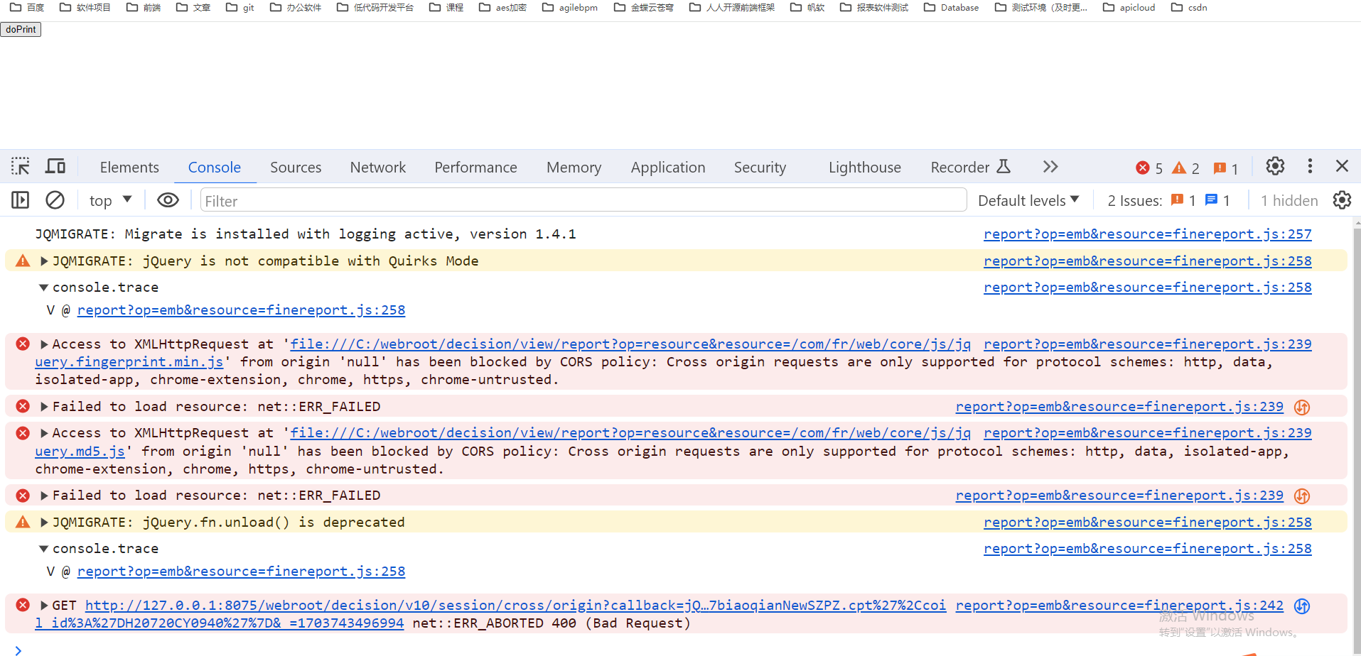This screenshot has height=656, width=1361.
Task: Switch to the Memory tab
Action: pyautogui.click(x=574, y=167)
